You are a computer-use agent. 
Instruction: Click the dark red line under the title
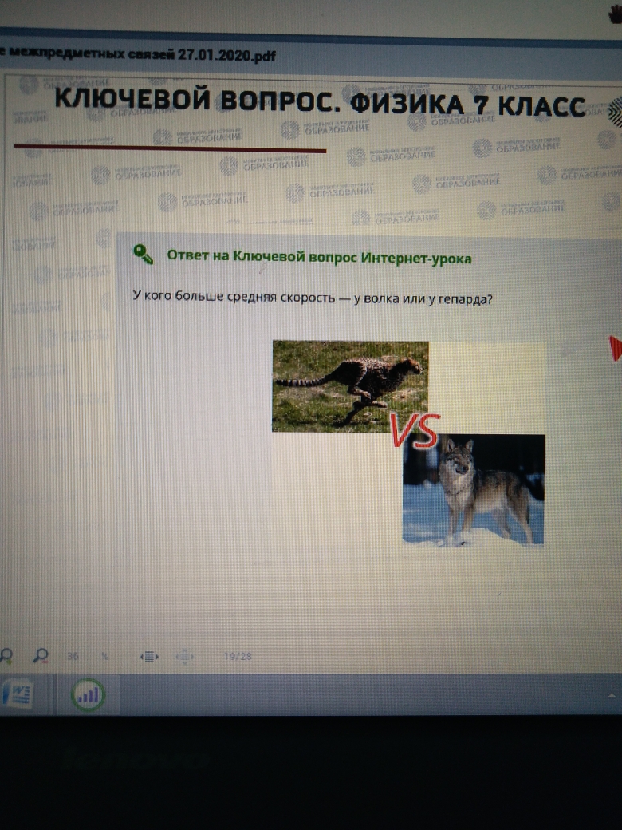click(170, 148)
